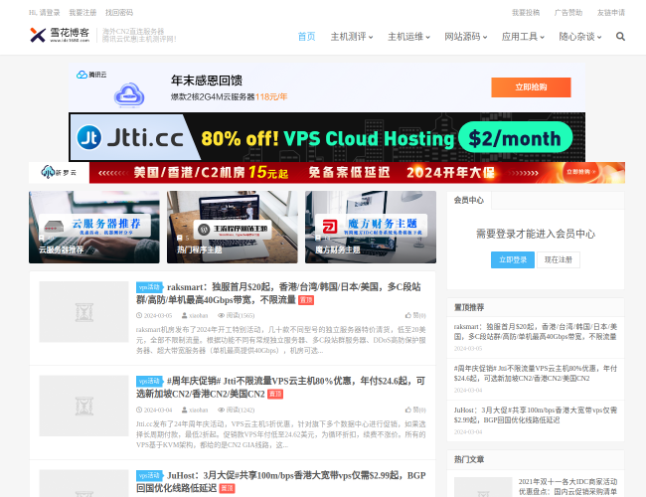Expand the 随心杂谈 dropdown menu
The height and width of the screenshot is (497, 646).
[x=580, y=37]
